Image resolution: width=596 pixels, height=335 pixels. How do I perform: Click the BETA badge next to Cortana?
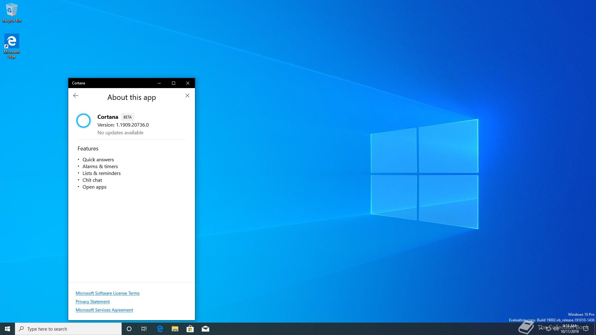point(128,117)
